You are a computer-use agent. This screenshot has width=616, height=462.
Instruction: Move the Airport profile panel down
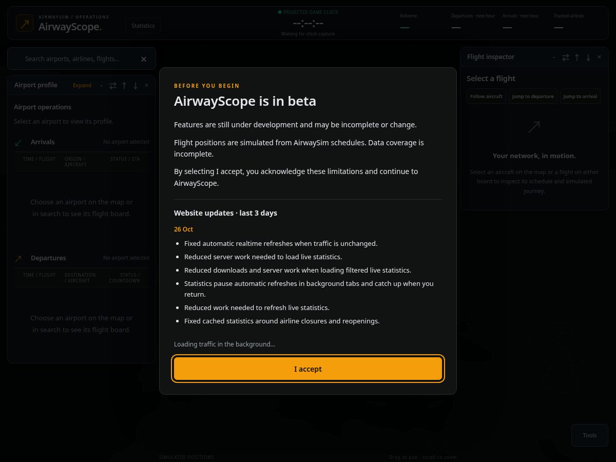point(136,85)
